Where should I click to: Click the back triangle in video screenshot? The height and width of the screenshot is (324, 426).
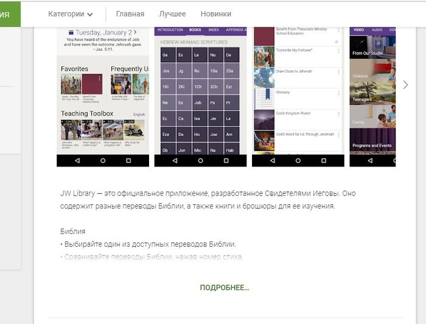point(370,160)
